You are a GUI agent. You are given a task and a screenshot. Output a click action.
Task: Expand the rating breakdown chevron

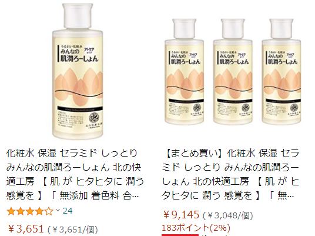58,211
